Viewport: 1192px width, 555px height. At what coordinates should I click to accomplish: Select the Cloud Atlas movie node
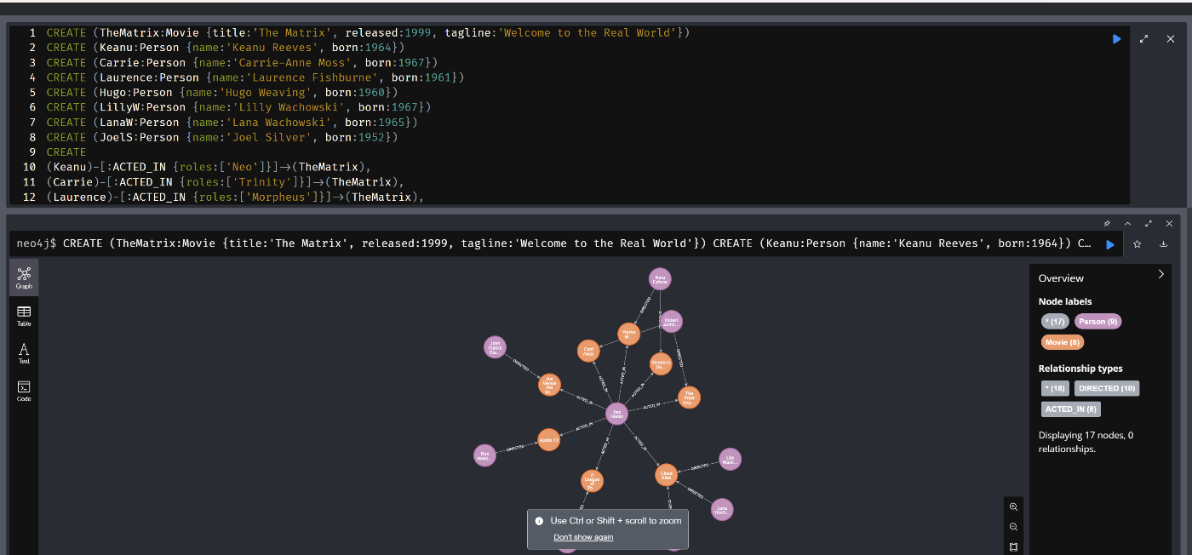click(667, 475)
